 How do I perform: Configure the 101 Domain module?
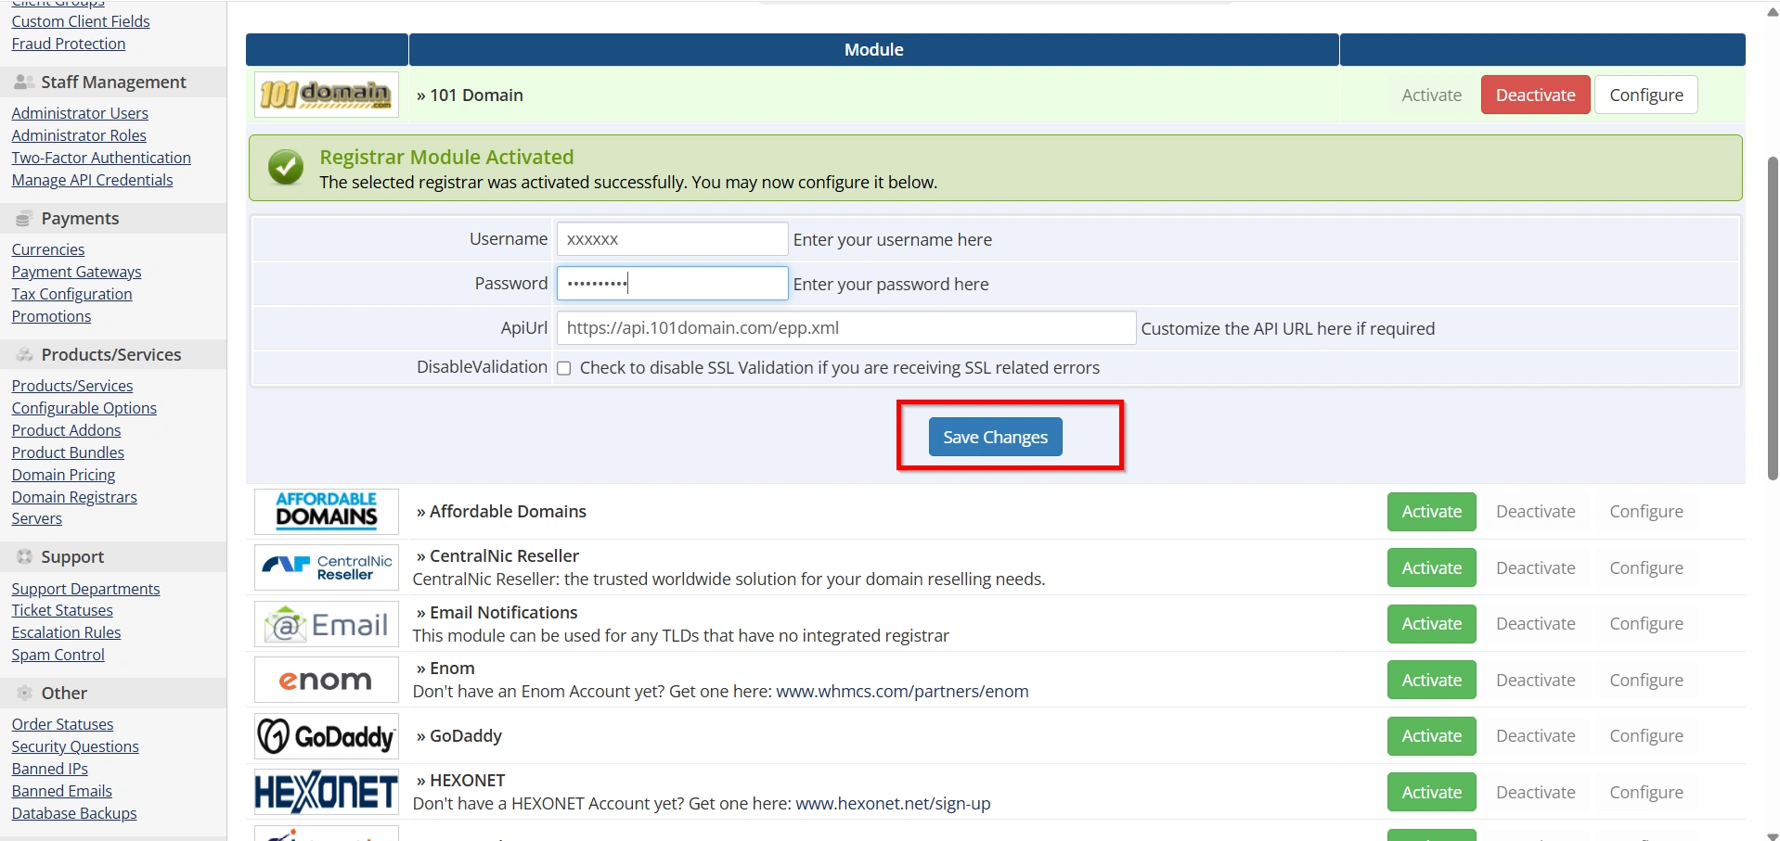[1645, 95]
